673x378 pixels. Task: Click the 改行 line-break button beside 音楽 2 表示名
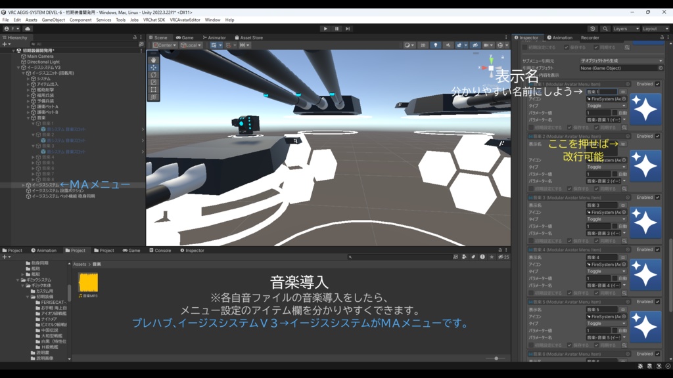(624, 144)
